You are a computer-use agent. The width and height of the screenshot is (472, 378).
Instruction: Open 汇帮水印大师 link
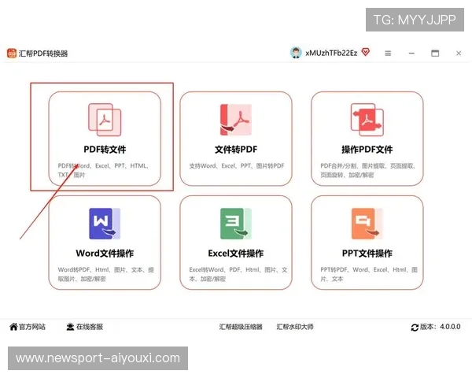click(295, 327)
